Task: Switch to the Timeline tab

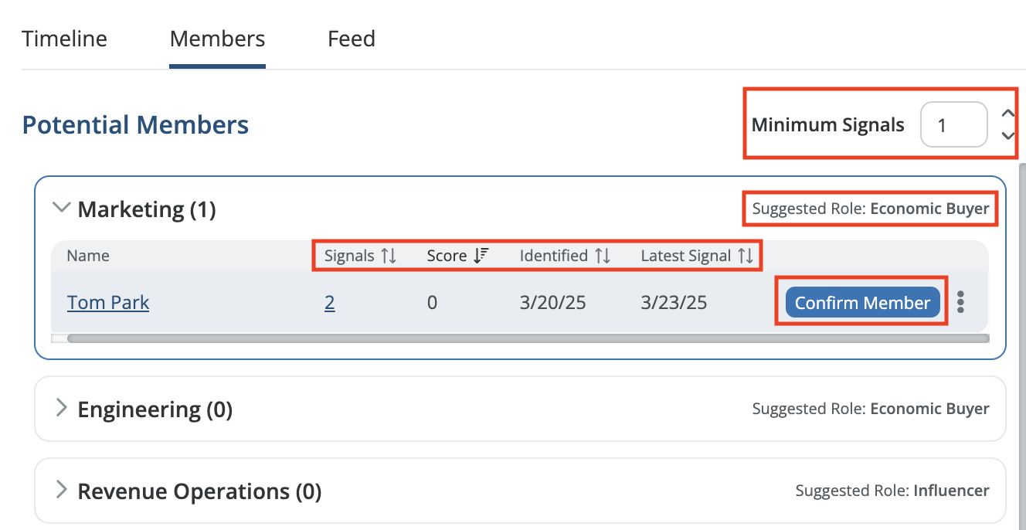Action: [64, 39]
